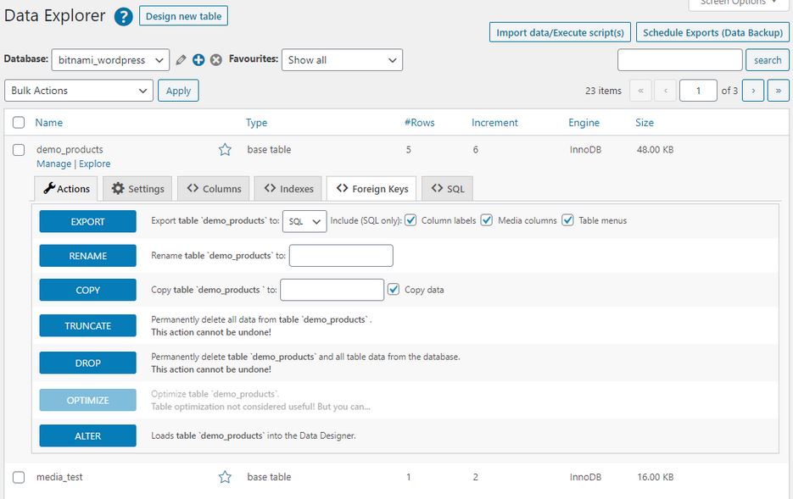The height and width of the screenshot is (499, 793).
Task: Open the export format SQL dropdown
Action: point(304,221)
